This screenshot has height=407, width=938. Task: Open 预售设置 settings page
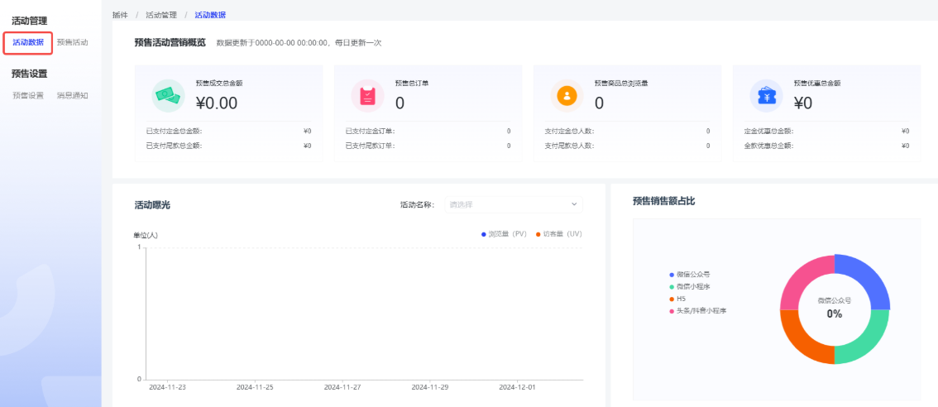(28, 95)
